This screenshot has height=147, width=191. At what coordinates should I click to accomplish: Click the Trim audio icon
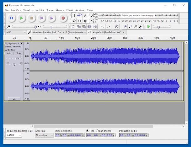point(90,26)
